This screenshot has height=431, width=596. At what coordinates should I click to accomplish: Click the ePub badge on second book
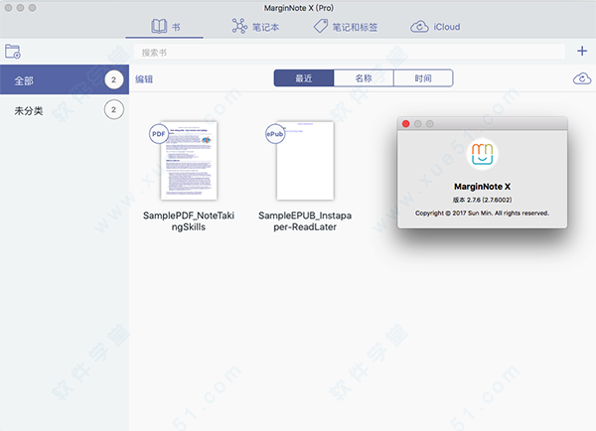click(275, 134)
